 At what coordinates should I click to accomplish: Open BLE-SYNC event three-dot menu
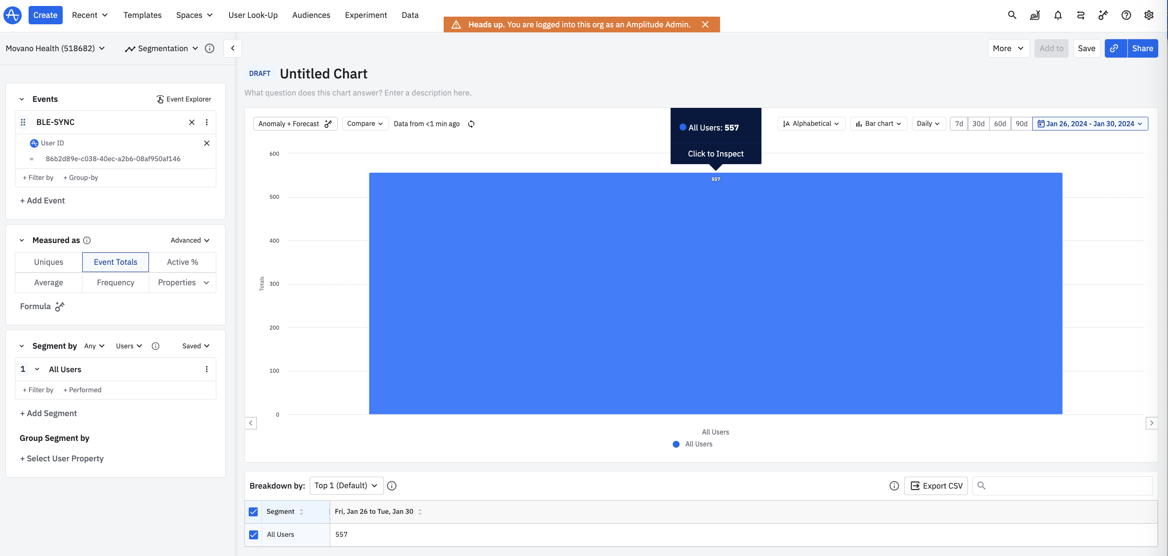click(x=207, y=122)
